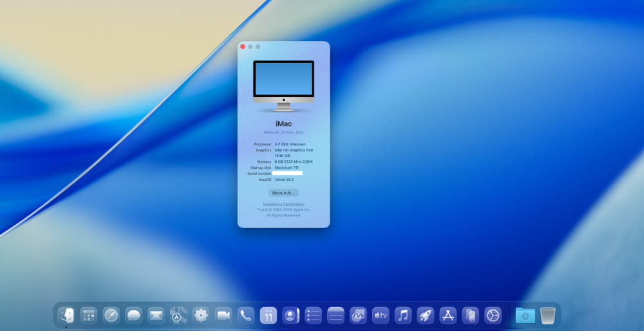This screenshot has height=331, width=644.
Task: Open Reminders from the Dock
Action: [314, 316]
